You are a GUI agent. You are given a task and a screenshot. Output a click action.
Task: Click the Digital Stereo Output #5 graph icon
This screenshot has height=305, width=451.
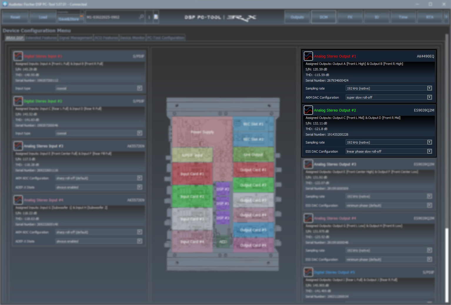click(x=308, y=272)
